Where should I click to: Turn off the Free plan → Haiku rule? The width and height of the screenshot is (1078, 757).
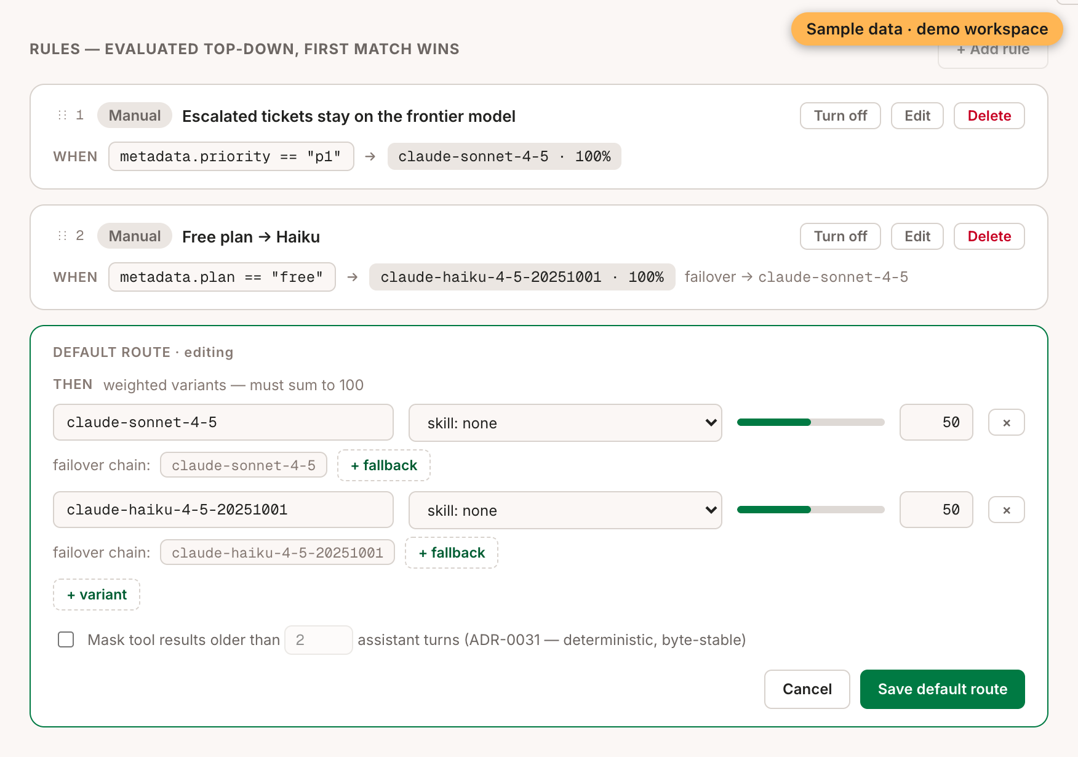coord(840,236)
